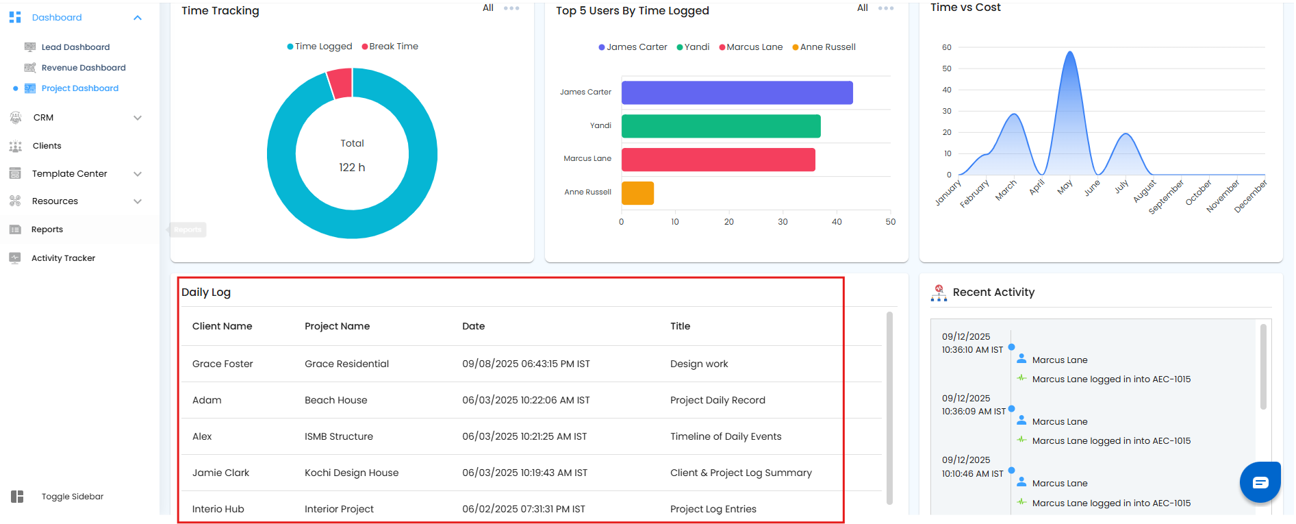
Task: Click the Anne Russell orange bar
Action: (637, 193)
